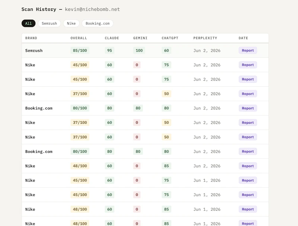Click the Semrush brand cell in table

click(x=34, y=51)
